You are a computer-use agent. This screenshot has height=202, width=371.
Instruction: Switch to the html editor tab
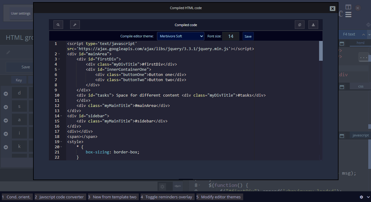tap(360, 43)
